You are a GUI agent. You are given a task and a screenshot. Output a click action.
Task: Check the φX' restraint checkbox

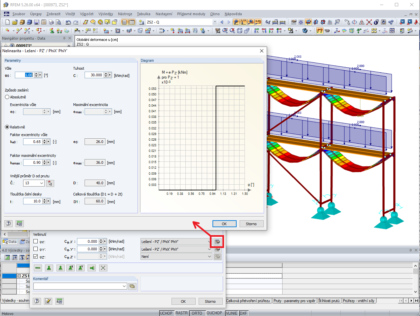[x=36, y=241]
